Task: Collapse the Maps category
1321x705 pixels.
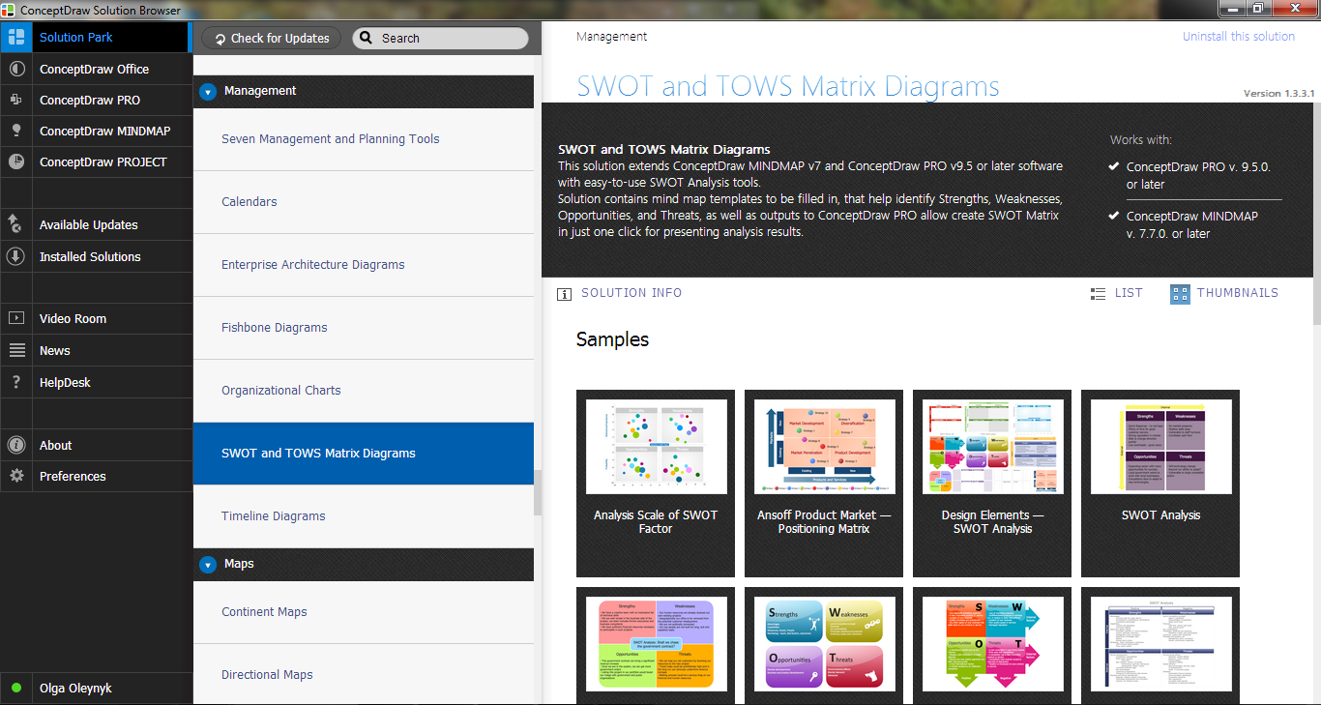Action: (208, 565)
